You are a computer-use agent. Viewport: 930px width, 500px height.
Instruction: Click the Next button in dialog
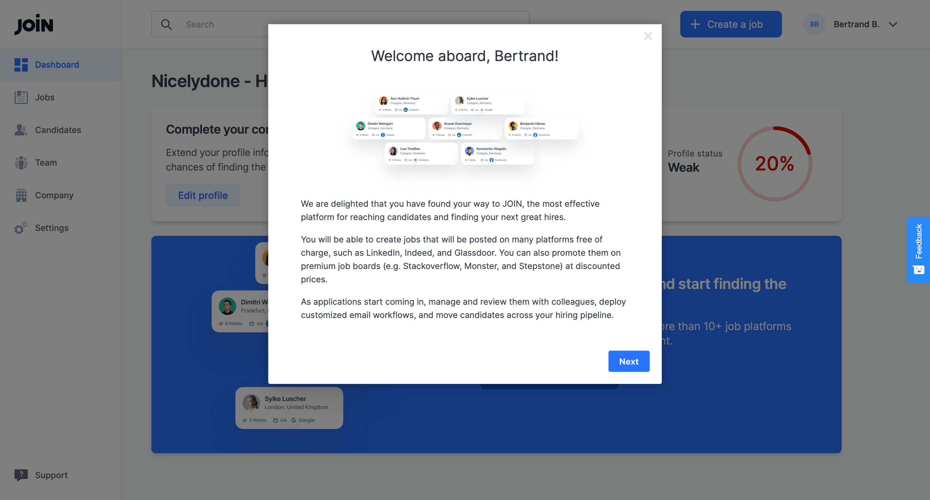629,361
